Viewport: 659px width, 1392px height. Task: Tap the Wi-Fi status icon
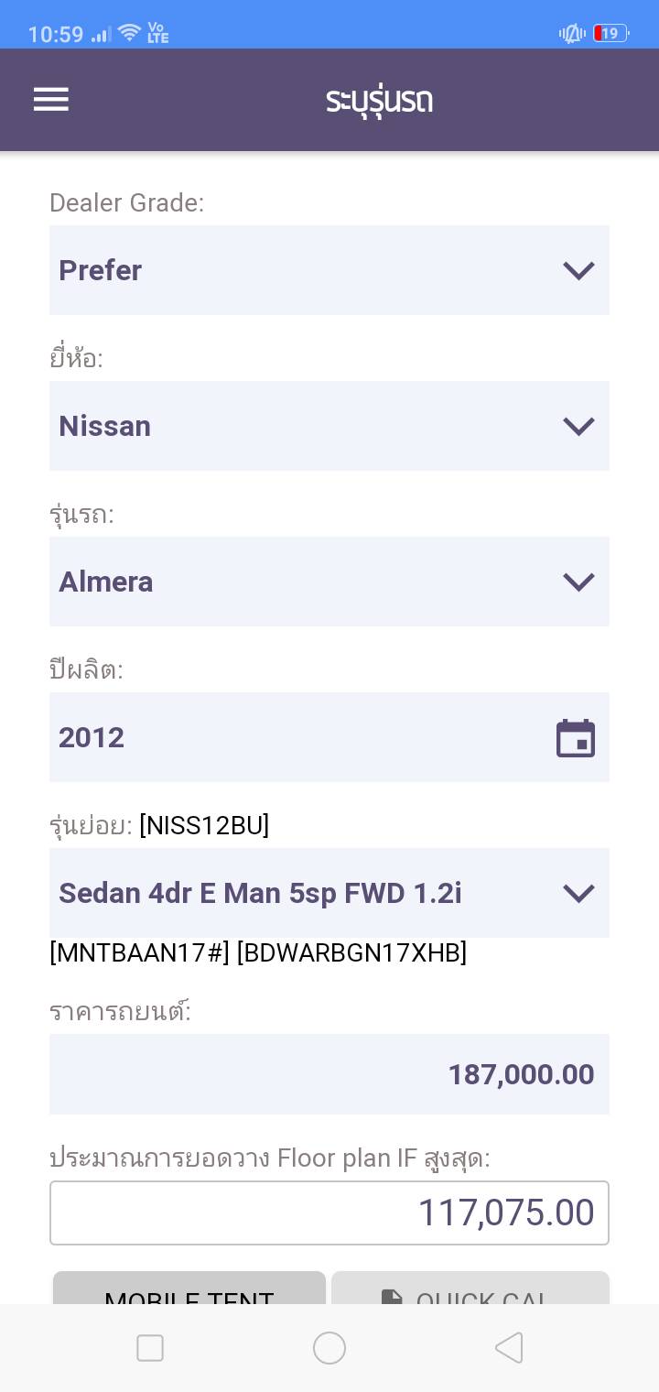[x=130, y=34]
